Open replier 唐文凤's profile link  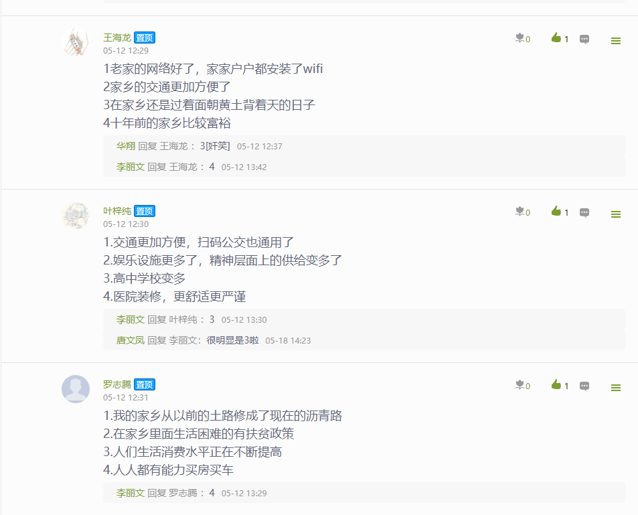click(131, 340)
